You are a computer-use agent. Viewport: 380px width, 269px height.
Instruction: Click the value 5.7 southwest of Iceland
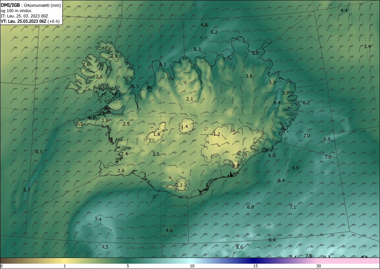click(27, 190)
